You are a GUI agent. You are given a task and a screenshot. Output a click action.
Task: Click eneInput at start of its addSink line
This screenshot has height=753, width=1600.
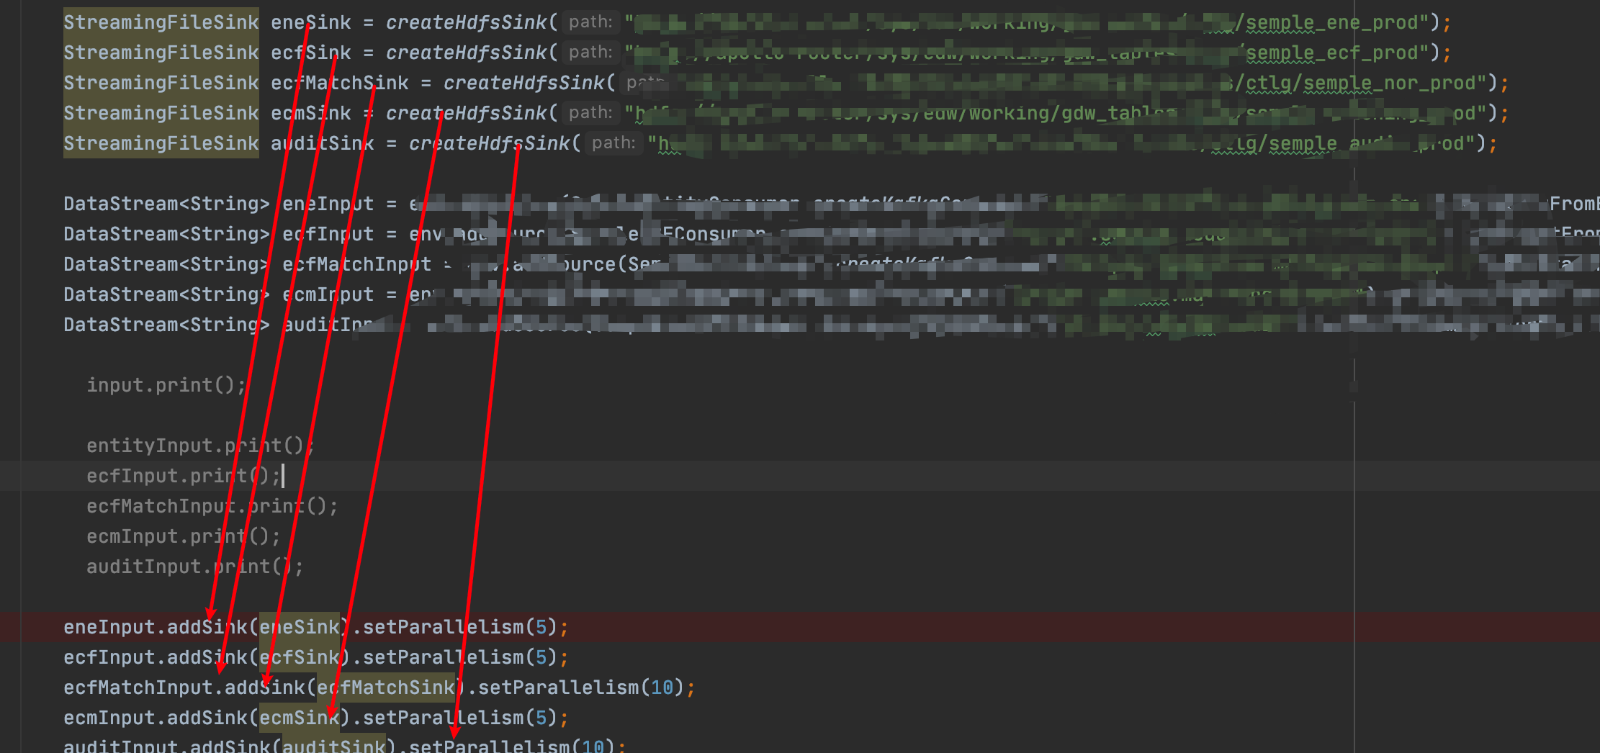click(109, 627)
